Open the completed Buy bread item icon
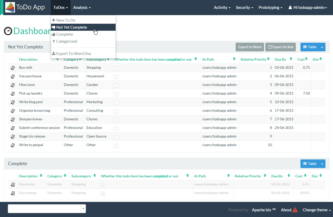Image resolution: width=333 pixels, height=217 pixels. pos(12,184)
